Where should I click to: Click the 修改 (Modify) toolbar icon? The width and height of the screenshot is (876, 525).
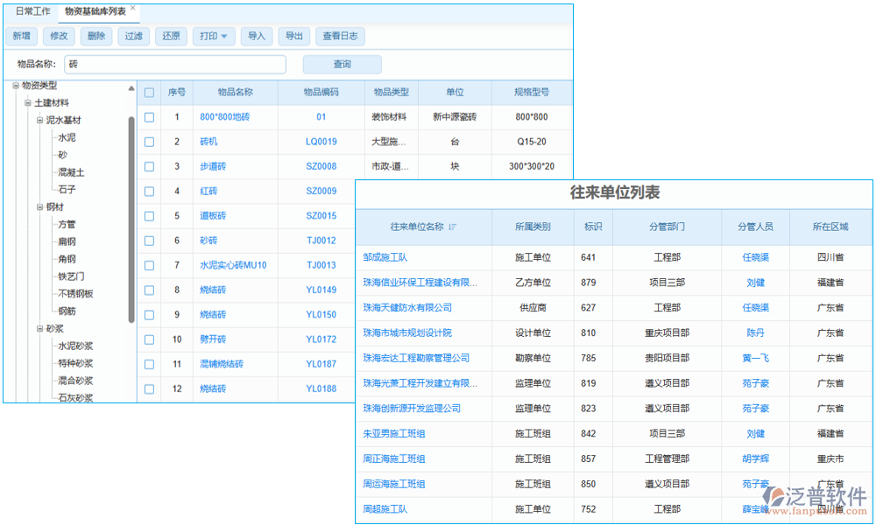pos(59,36)
